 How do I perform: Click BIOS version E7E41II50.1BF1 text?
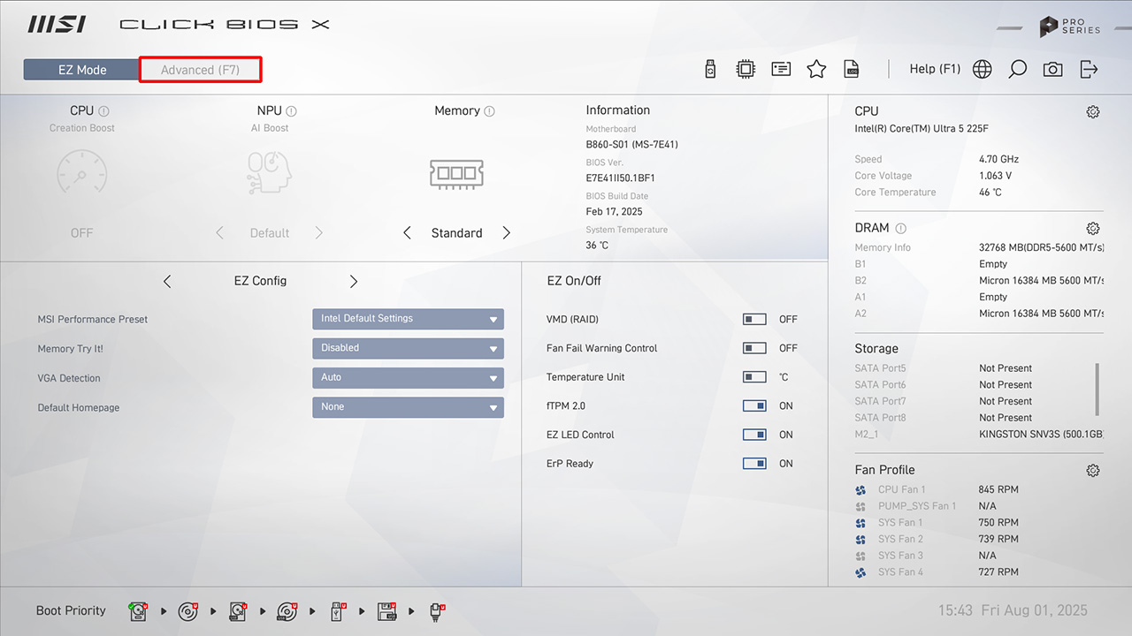click(x=620, y=178)
